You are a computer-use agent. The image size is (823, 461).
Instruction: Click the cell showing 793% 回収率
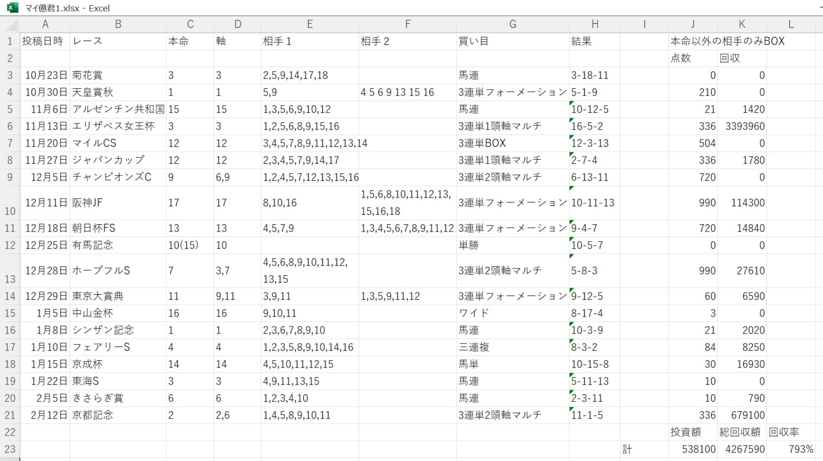[792, 449]
